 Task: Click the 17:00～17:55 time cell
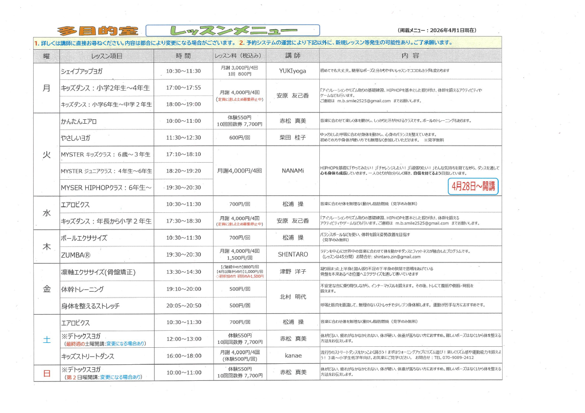coord(183,88)
